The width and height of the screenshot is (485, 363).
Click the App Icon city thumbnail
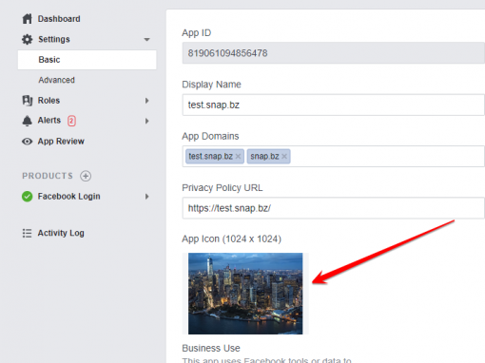point(245,294)
